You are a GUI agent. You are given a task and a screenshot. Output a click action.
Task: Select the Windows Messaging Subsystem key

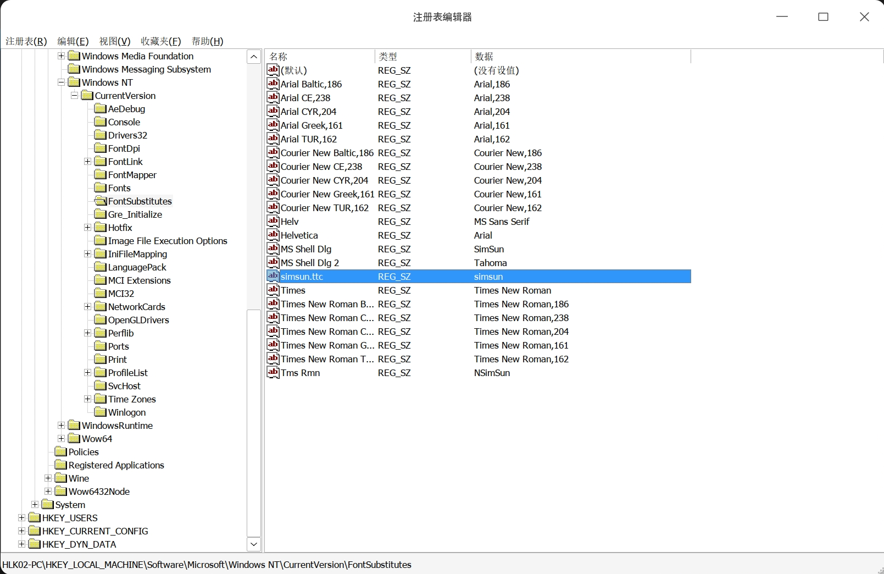tap(146, 69)
